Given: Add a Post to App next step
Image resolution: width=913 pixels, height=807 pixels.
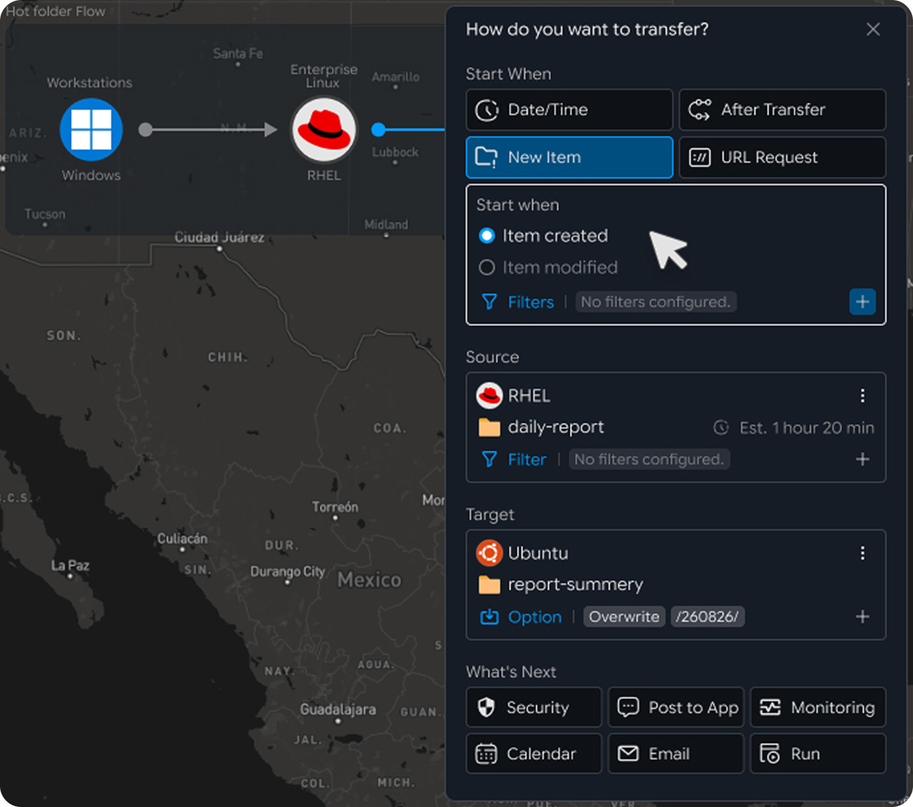Looking at the screenshot, I should pyautogui.click(x=676, y=707).
